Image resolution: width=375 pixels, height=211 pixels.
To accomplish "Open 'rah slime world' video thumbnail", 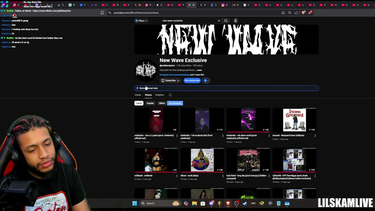I will pyautogui.click(x=248, y=120).
